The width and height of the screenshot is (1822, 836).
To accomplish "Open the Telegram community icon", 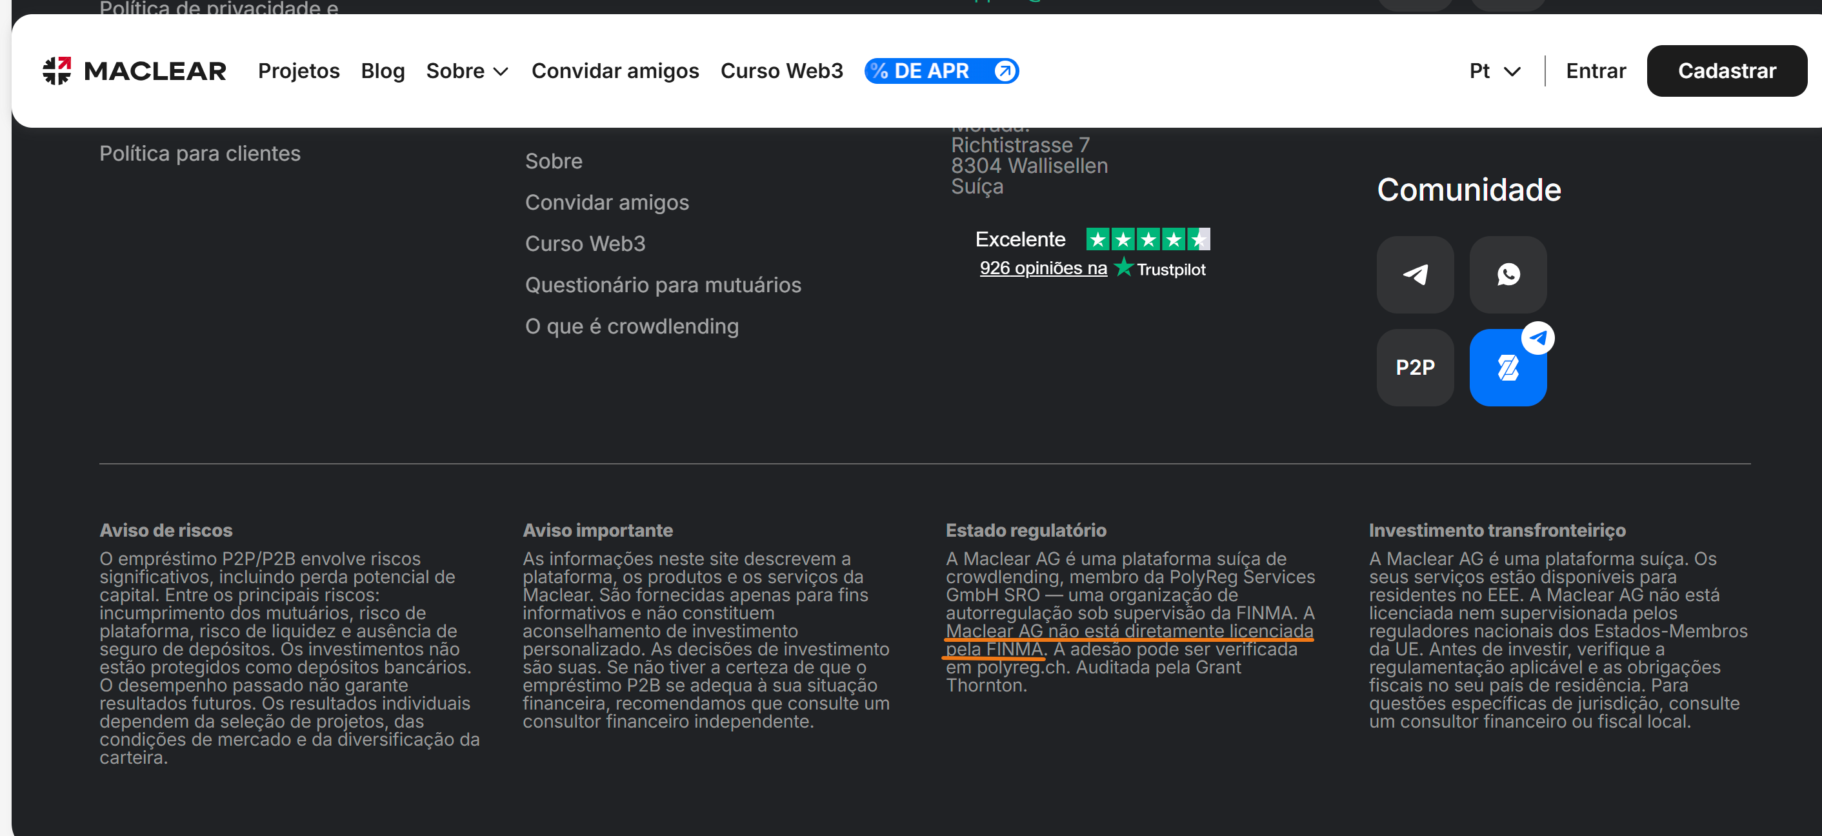I will [1415, 274].
